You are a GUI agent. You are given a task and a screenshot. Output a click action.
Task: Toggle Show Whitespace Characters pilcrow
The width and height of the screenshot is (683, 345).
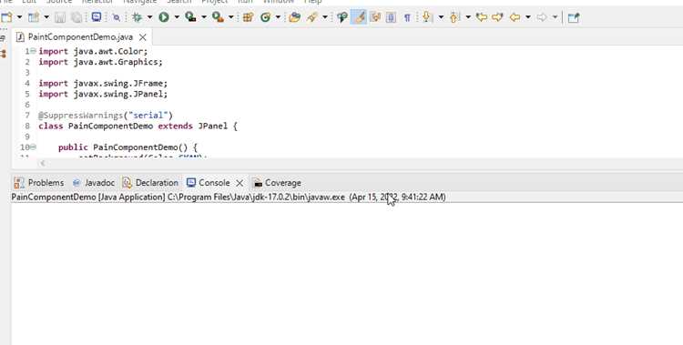(x=407, y=17)
